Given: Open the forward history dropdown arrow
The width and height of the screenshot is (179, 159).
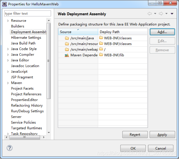Looking at the screenshot, I should point(166,14).
